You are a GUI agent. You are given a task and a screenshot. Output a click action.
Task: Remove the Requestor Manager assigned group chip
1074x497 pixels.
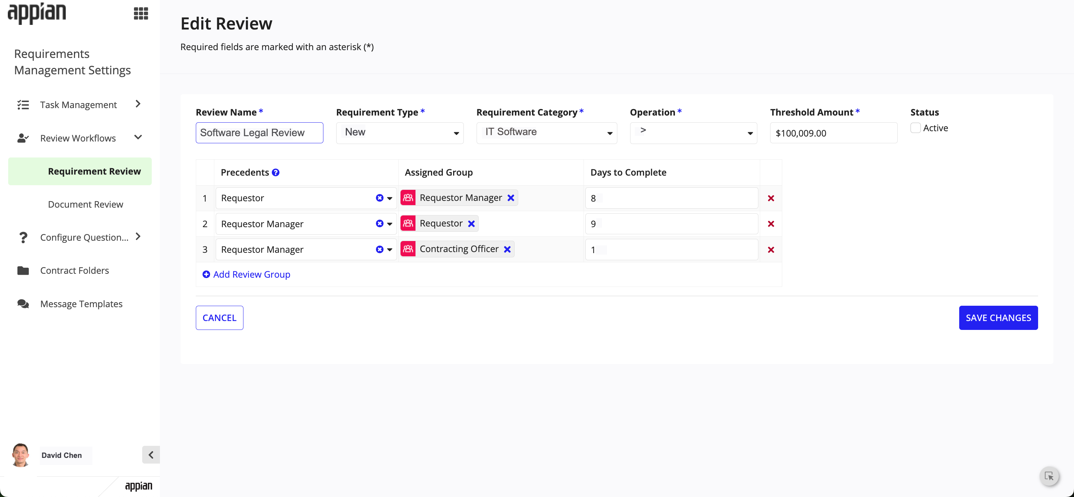[511, 198]
